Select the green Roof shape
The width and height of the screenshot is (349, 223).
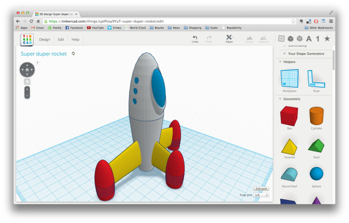click(x=316, y=148)
